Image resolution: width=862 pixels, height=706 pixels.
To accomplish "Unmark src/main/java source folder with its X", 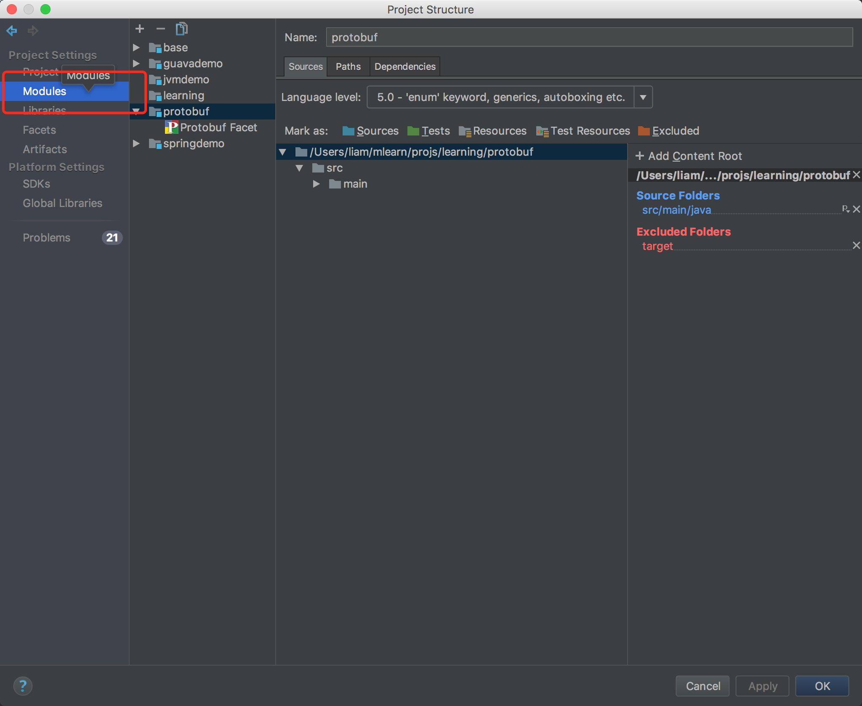I will click(856, 209).
